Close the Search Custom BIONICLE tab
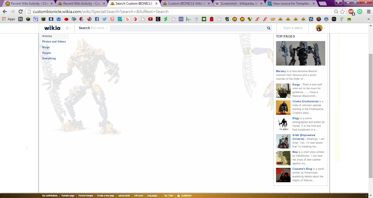The width and height of the screenshot is (373, 198). pos(156,4)
